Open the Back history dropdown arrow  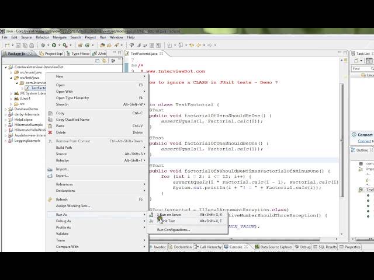[x=204, y=45]
